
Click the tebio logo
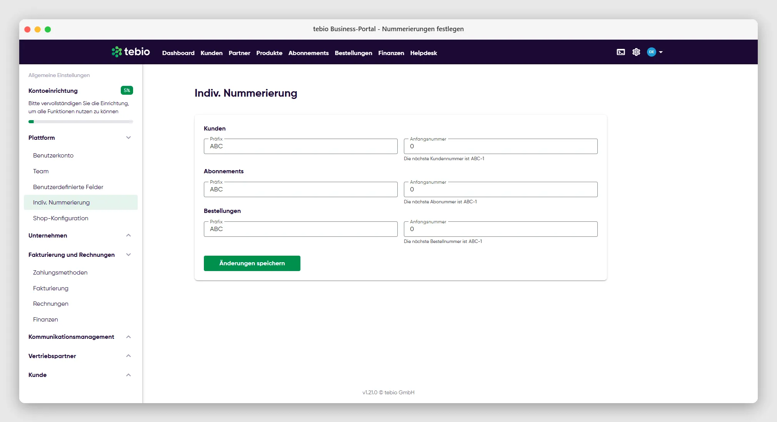tap(131, 52)
